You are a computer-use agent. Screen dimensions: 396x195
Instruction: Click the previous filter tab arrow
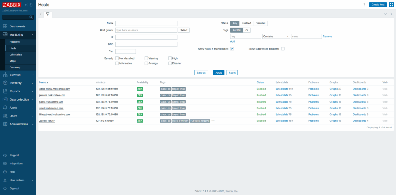coord(40,14)
